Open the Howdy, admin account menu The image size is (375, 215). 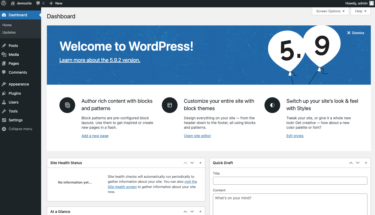point(359,3)
